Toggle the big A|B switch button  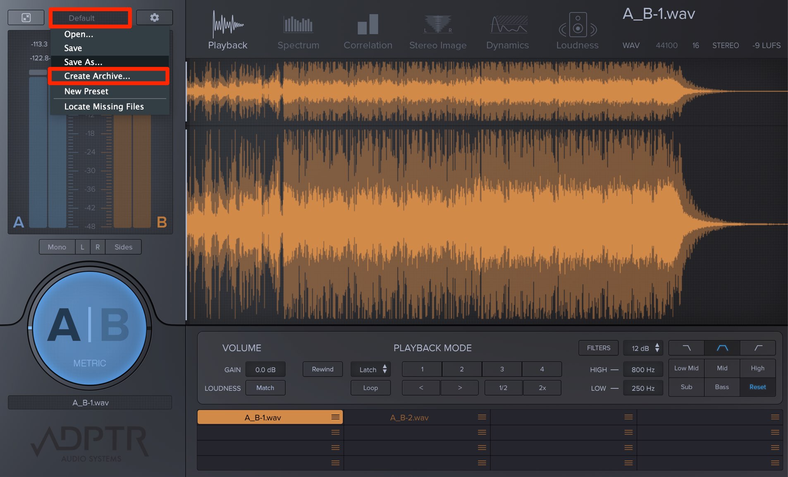click(x=90, y=328)
